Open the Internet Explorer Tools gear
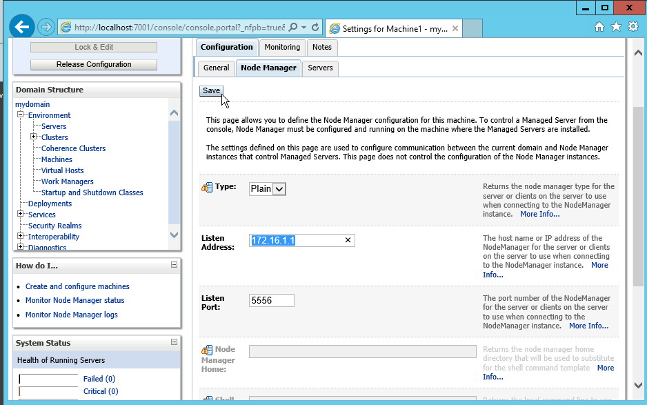Screen dimensions: 647x405 [x=633, y=27]
